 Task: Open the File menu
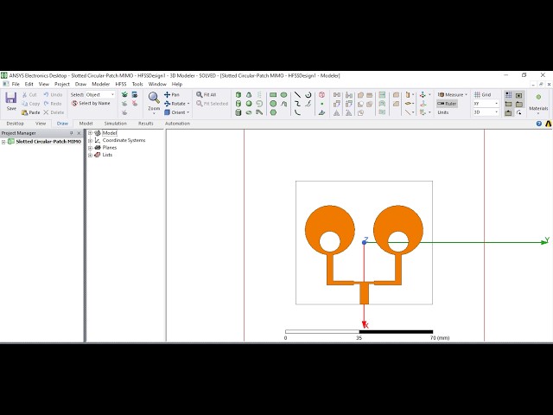tap(16, 84)
